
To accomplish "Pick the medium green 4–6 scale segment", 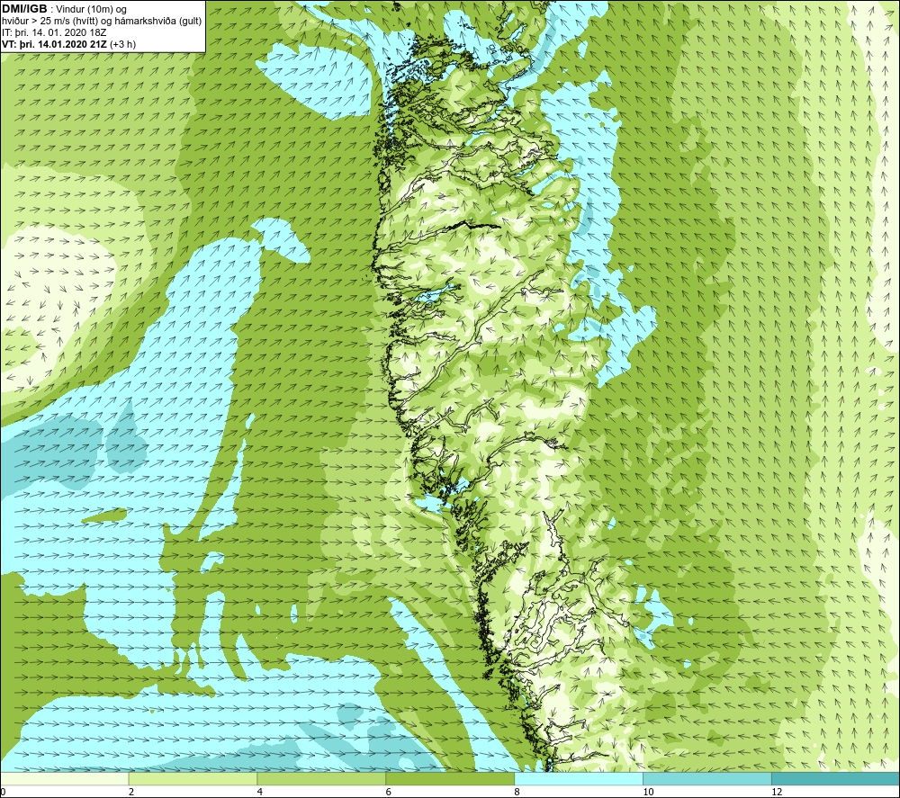I will click(x=321, y=779).
